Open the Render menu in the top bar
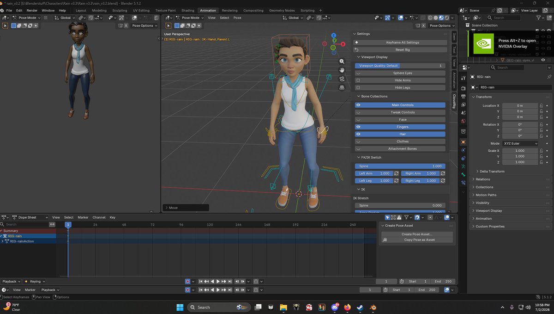The image size is (554, 314). coord(32,10)
